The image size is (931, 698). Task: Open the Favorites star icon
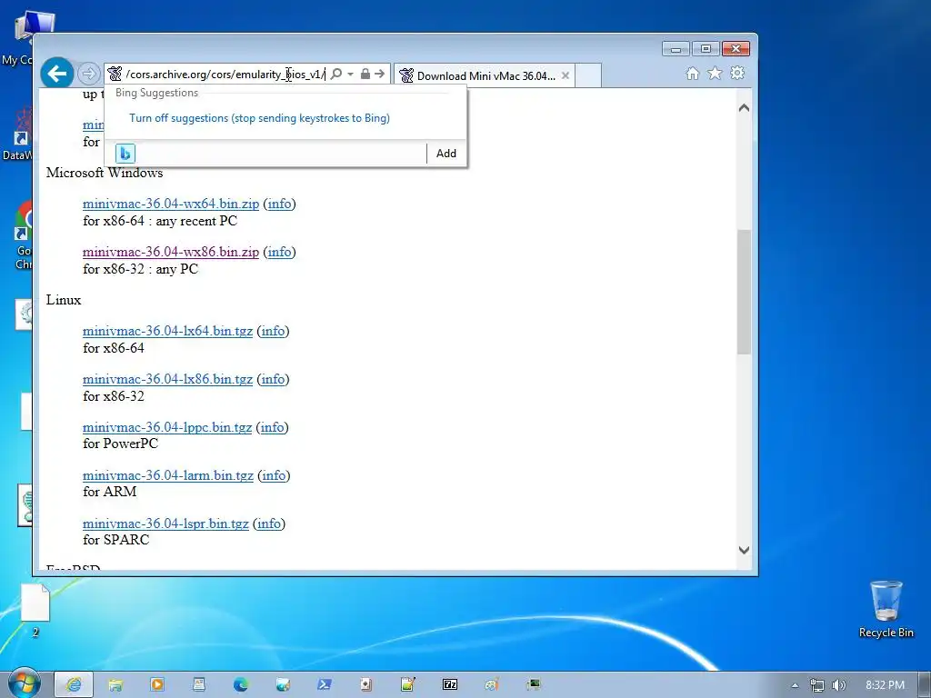click(715, 73)
